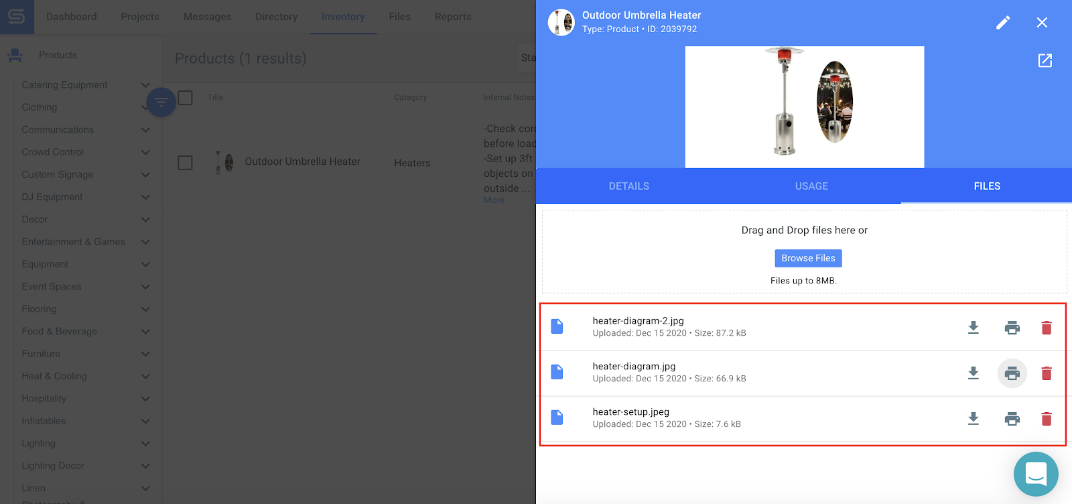The height and width of the screenshot is (504, 1072).
Task: Click More link under internal notes
Action: [x=494, y=200]
